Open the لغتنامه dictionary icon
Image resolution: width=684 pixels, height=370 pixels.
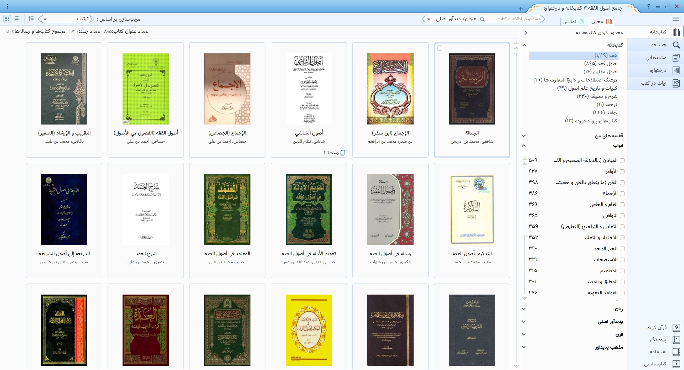coord(676,352)
